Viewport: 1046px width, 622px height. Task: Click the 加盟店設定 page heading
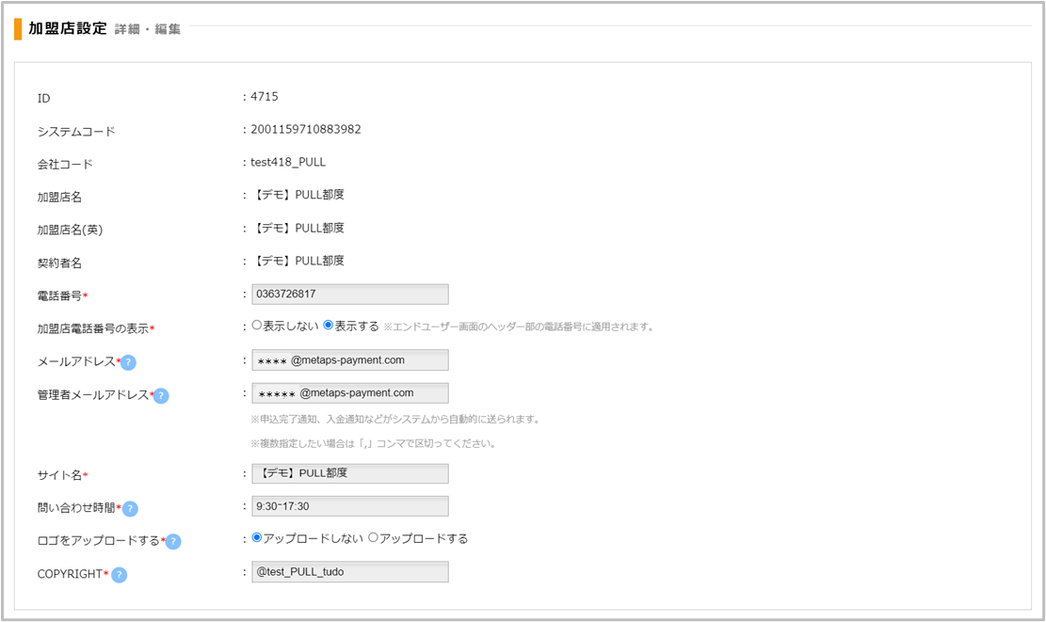coord(68,28)
